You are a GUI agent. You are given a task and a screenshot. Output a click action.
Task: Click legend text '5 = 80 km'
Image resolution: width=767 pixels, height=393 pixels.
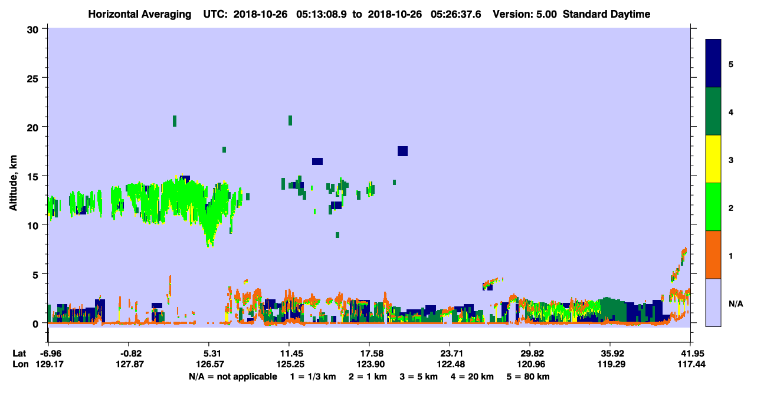pos(528,377)
